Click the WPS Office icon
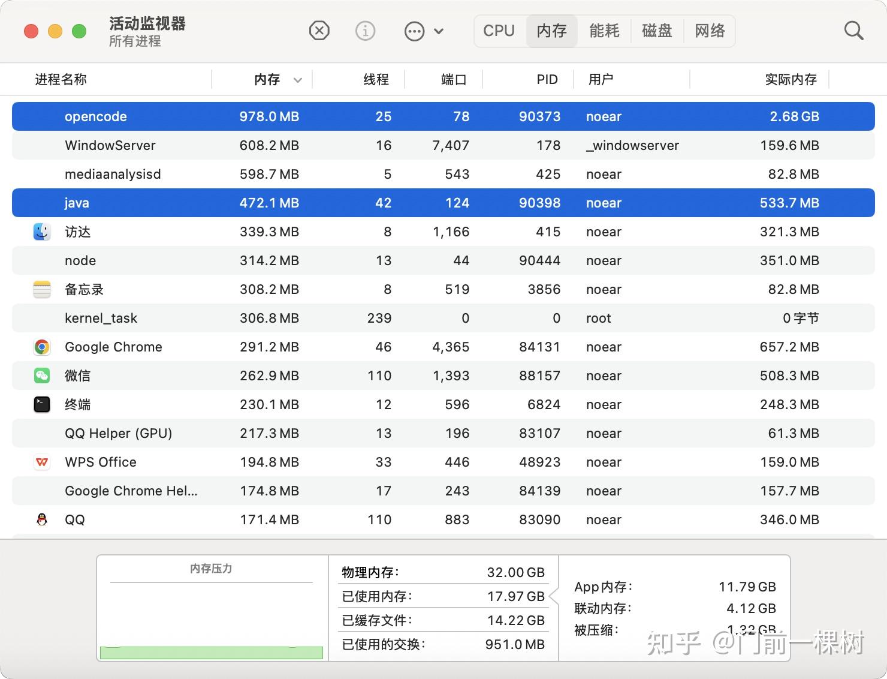Viewport: 887px width, 679px height. tap(42, 462)
